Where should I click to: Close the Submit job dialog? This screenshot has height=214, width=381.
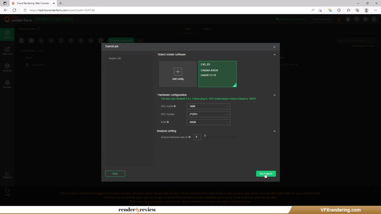point(274,47)
